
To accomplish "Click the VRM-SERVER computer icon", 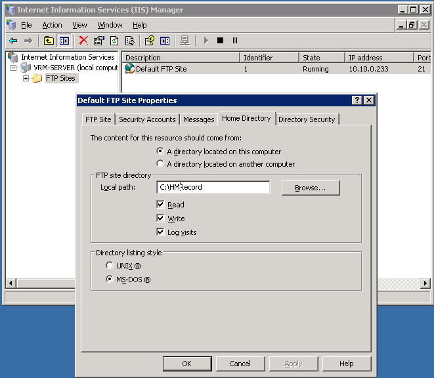I will tap(26, 68).
